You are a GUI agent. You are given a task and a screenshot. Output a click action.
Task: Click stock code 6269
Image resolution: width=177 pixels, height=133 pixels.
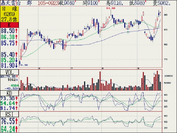[9, 14]
